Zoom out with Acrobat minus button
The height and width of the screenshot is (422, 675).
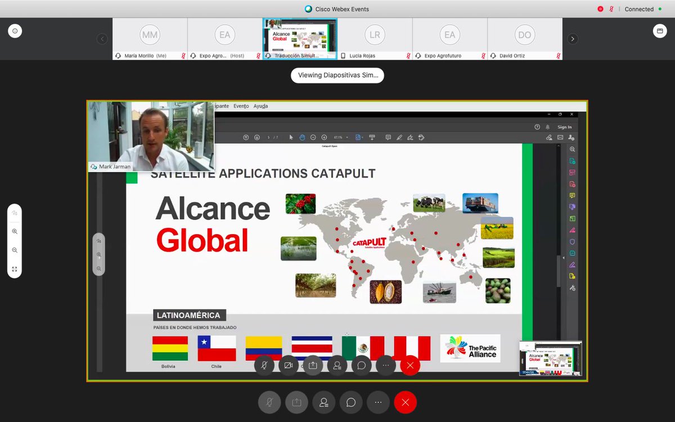tap(313, 137)
